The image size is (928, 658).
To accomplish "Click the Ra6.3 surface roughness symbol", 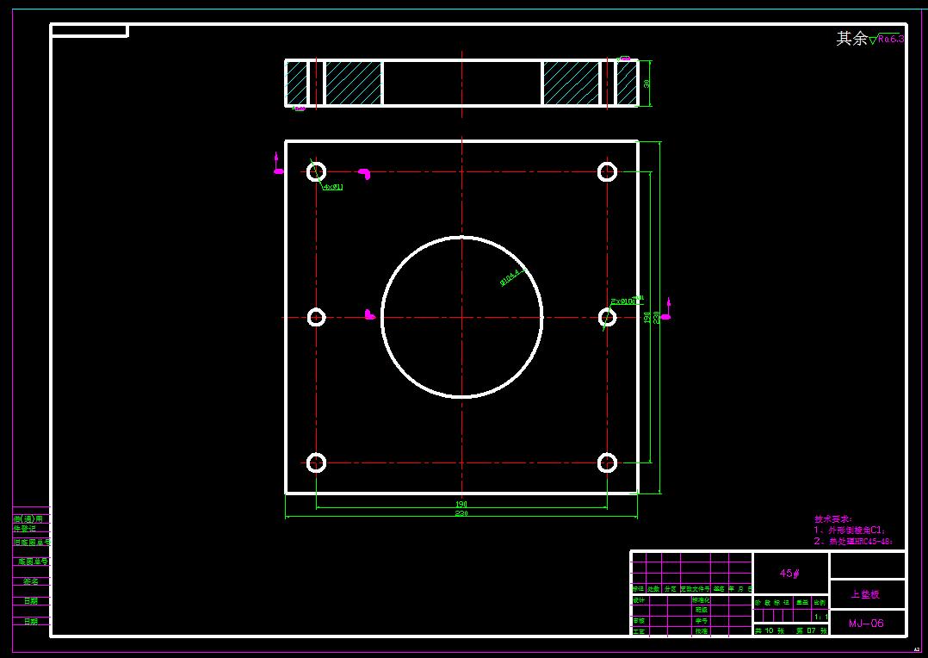I will coord(887,39).
